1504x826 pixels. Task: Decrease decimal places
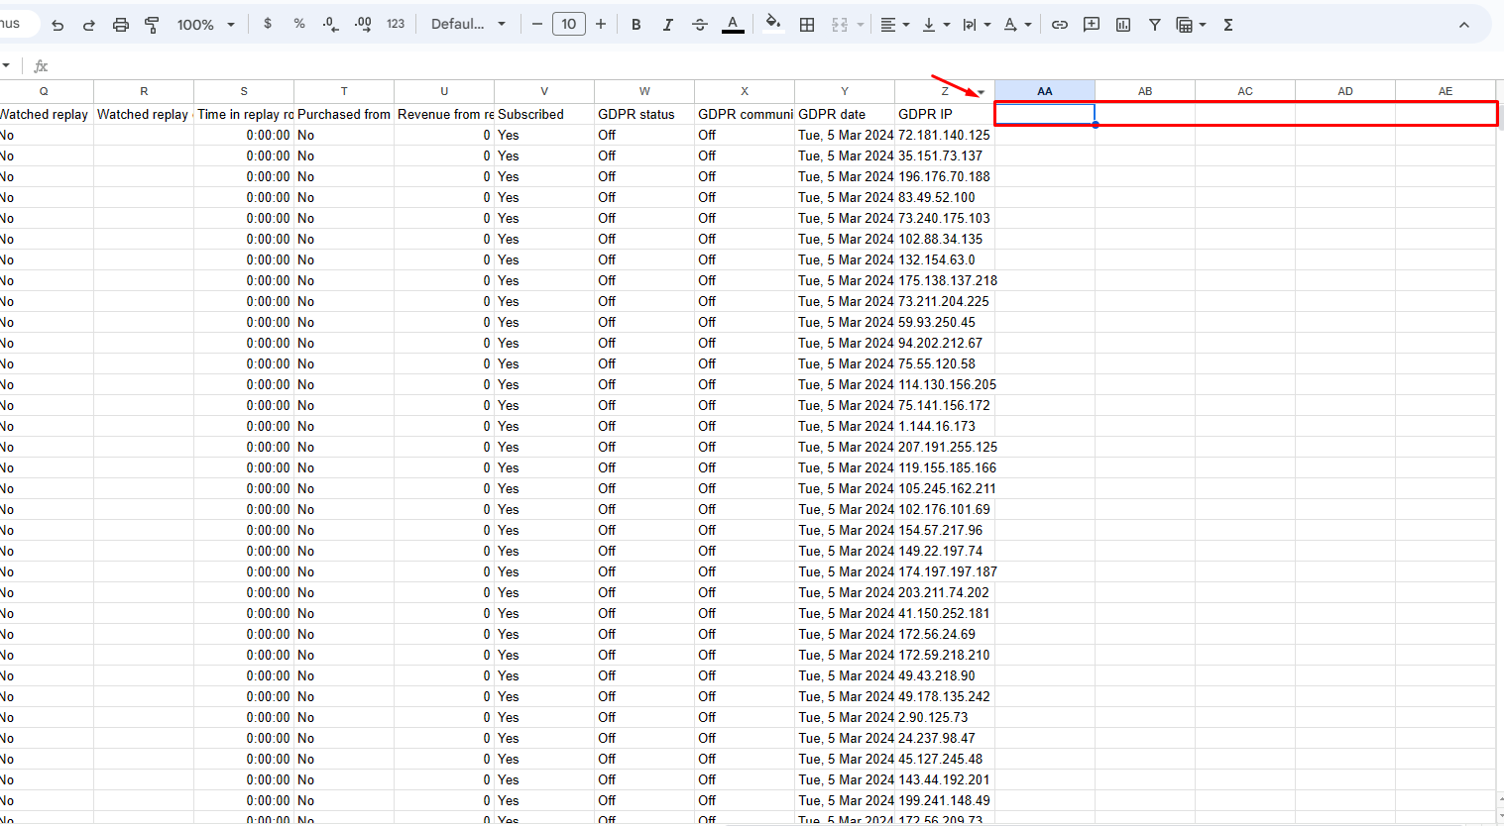pos(329,24)
